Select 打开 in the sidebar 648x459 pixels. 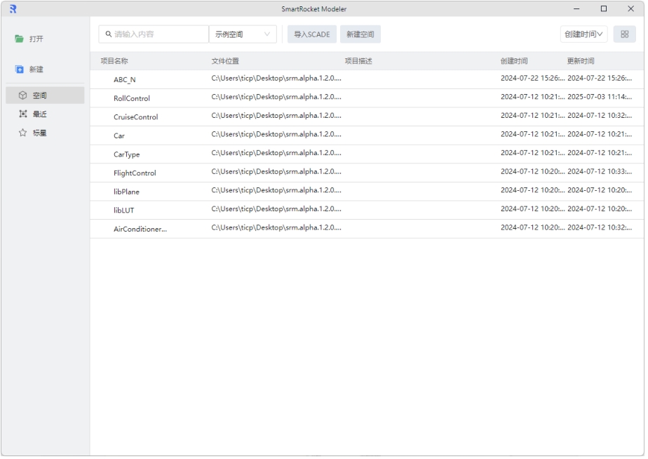point(36,39)
